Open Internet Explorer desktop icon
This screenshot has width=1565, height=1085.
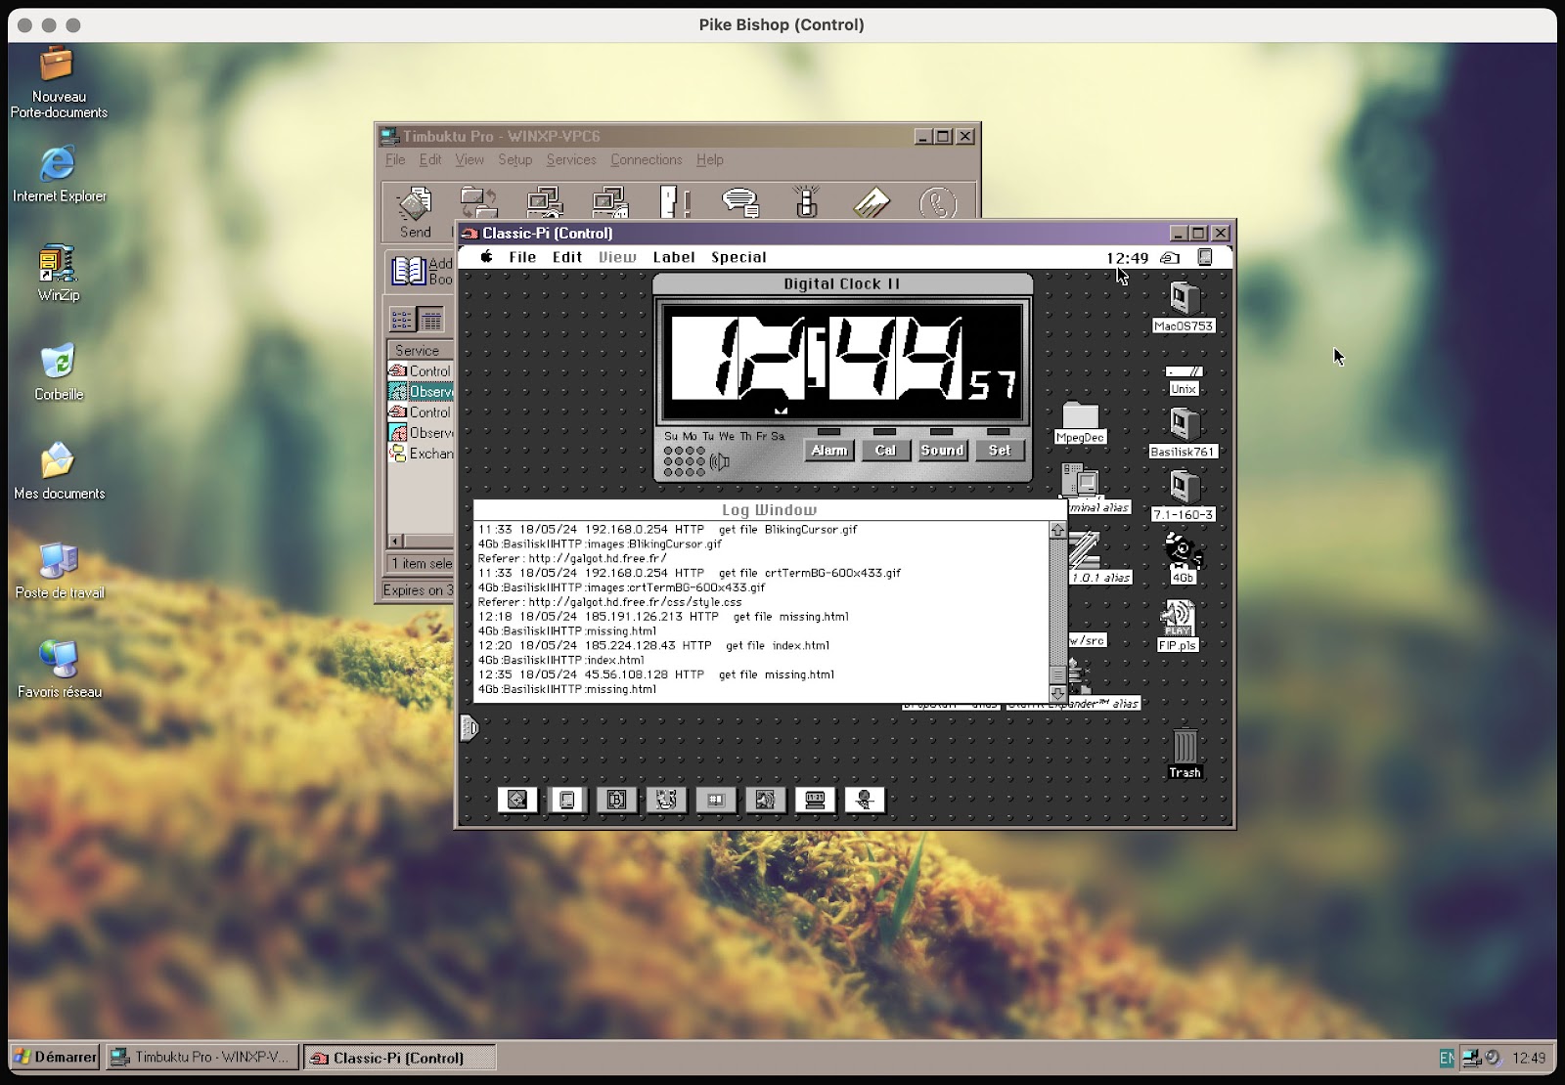tap(59, 174)
